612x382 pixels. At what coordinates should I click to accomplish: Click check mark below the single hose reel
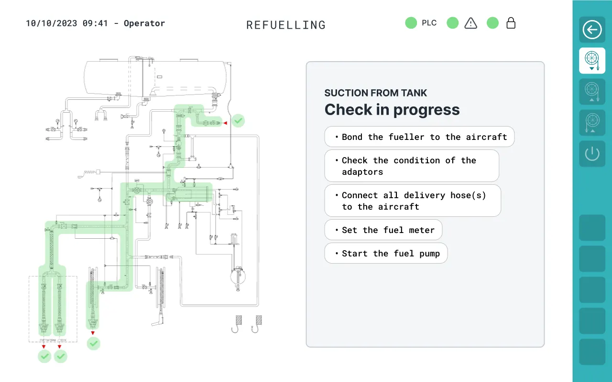click(x=94, y=343)
